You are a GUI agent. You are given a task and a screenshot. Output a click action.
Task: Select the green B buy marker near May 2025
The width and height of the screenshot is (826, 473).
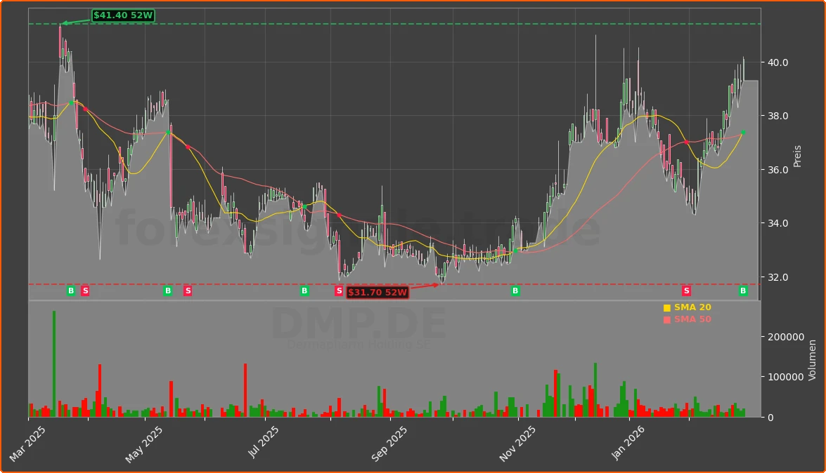pos(168,291)
